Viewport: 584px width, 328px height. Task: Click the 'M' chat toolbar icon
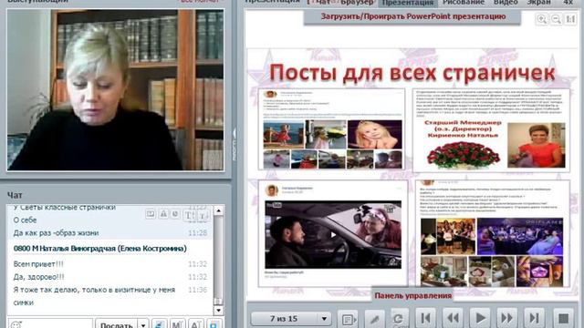point(177,324)
